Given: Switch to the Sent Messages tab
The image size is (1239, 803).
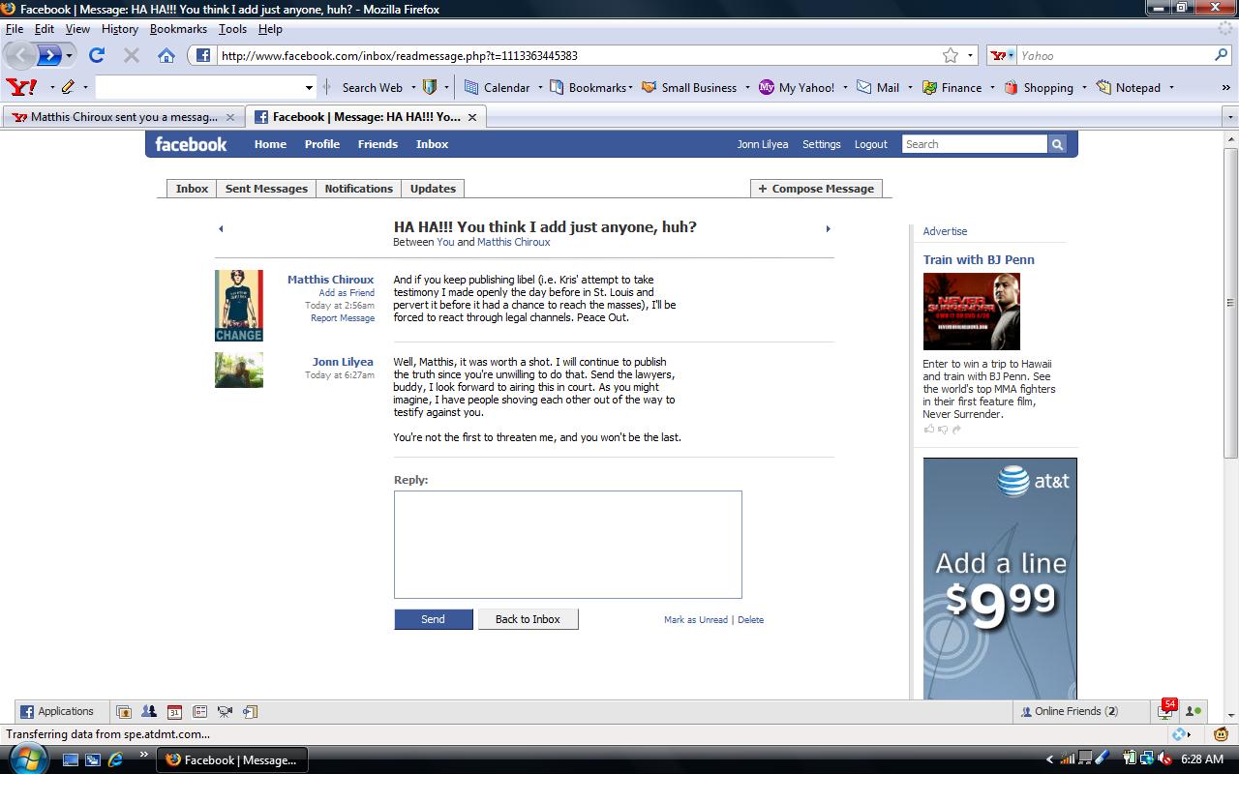Looking at the screenshot, I should 266,189.
